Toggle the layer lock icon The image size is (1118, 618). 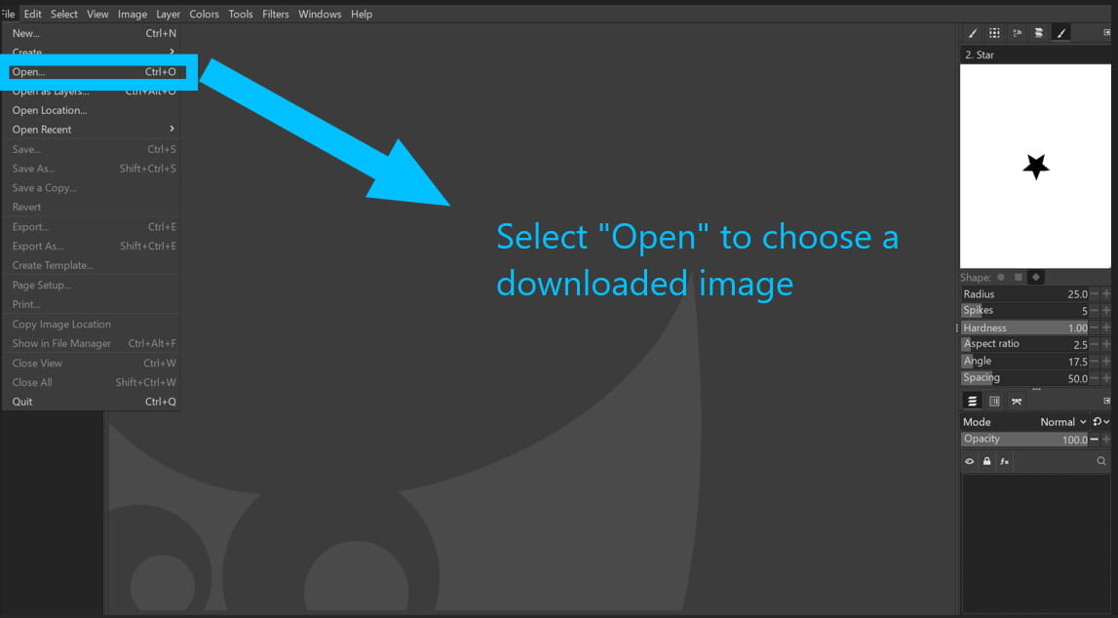(x=986, y=461)
